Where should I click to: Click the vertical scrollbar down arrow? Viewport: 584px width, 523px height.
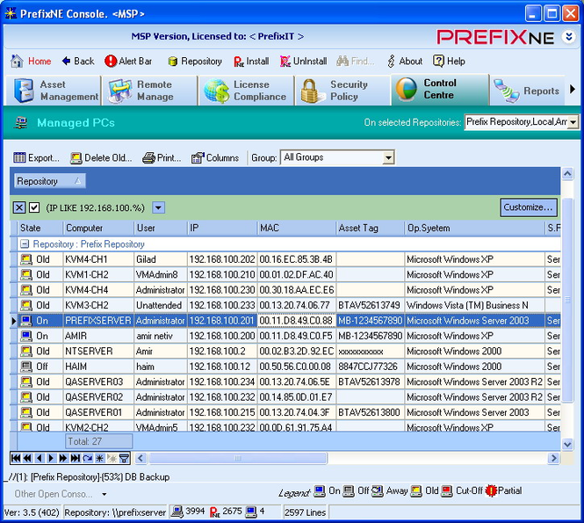coord(567,444)
